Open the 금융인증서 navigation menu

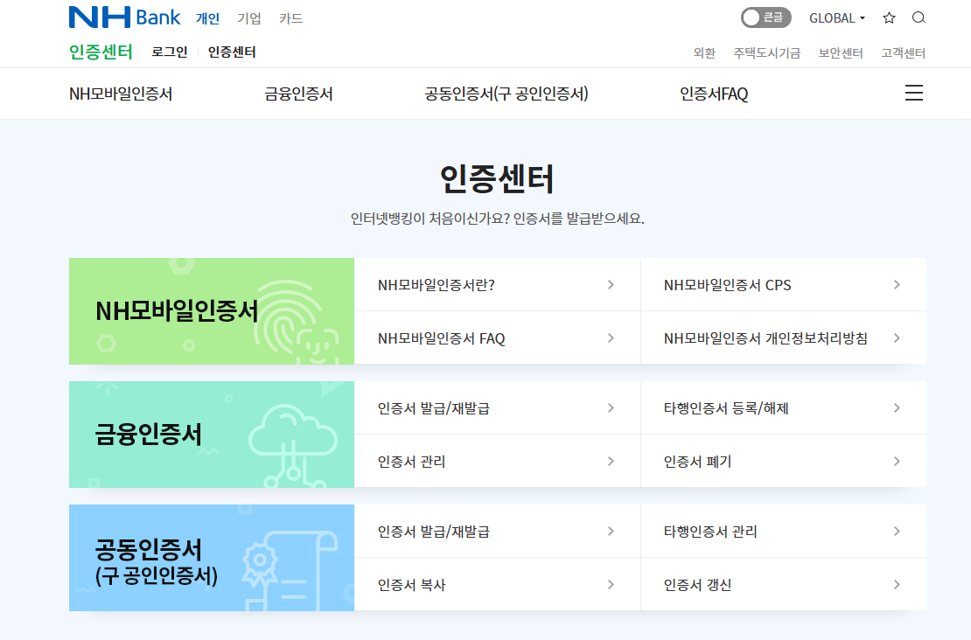pyautogui.click(x=298, y=94)
